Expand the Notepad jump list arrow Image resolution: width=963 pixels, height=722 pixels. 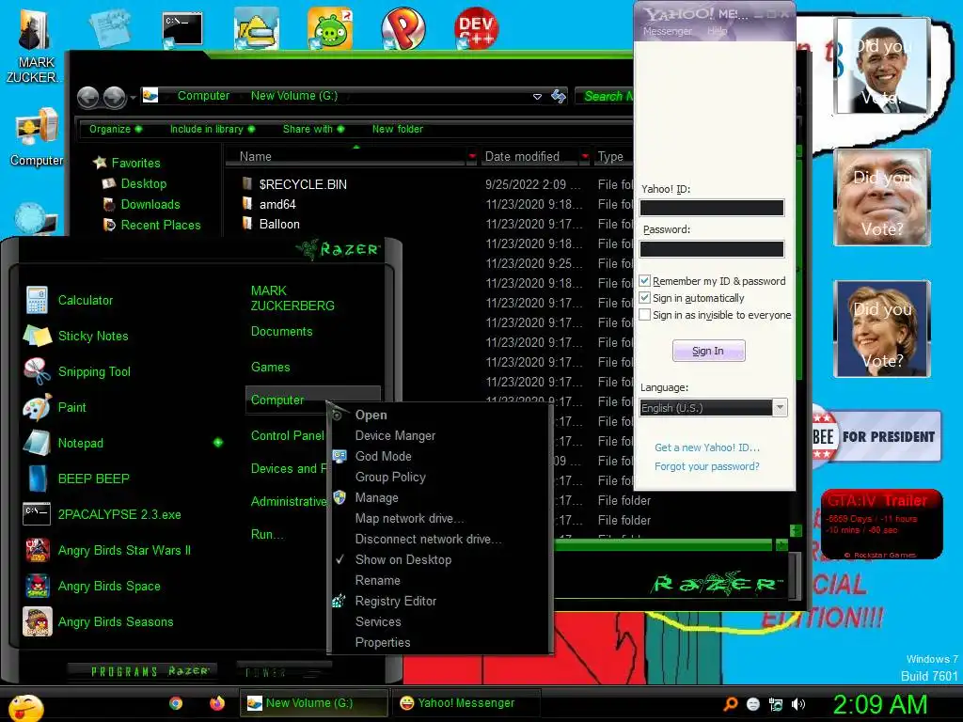[x=218, y=442]
